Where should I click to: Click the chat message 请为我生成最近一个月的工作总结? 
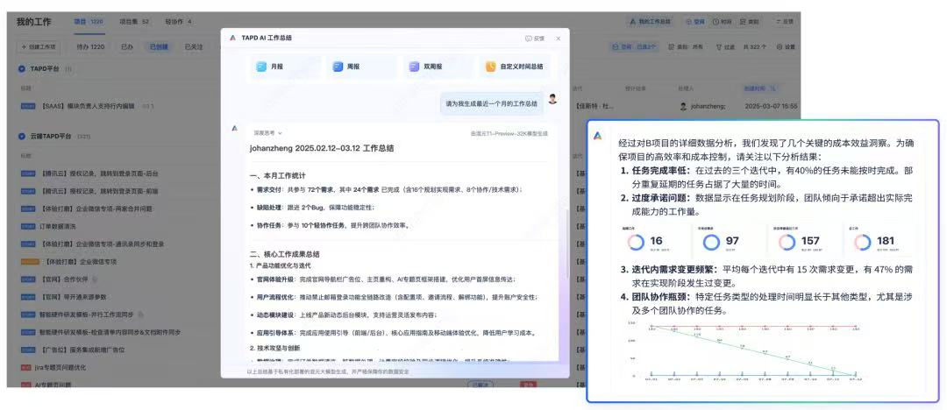[x=491, y=104]
